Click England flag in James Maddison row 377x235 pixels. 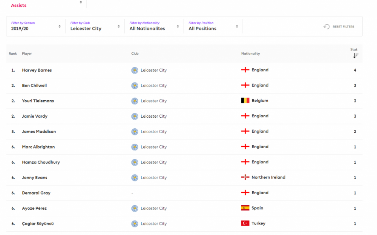(245, 131)
